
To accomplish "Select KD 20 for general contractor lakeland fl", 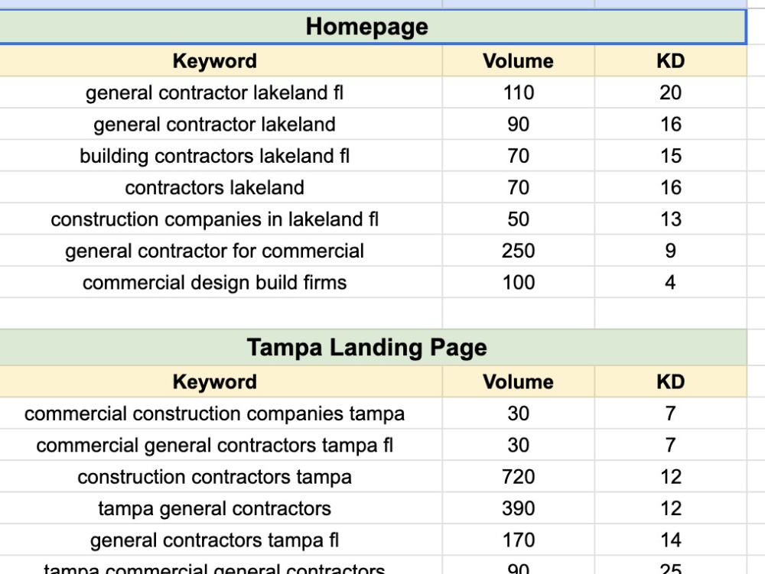I will [670, 92].
